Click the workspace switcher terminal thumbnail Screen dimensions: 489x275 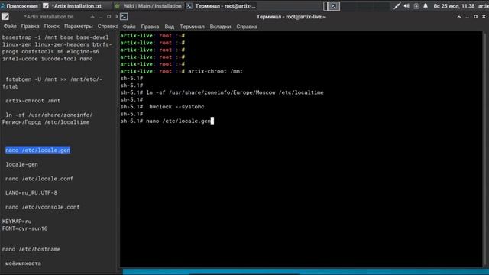point(334,6)
